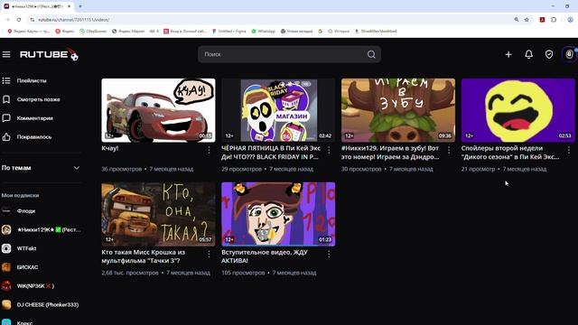Click the Кчау! video title

coord(110,148)
